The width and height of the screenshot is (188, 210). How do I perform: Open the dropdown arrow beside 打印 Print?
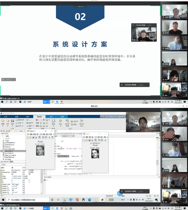tap(23, 126)
